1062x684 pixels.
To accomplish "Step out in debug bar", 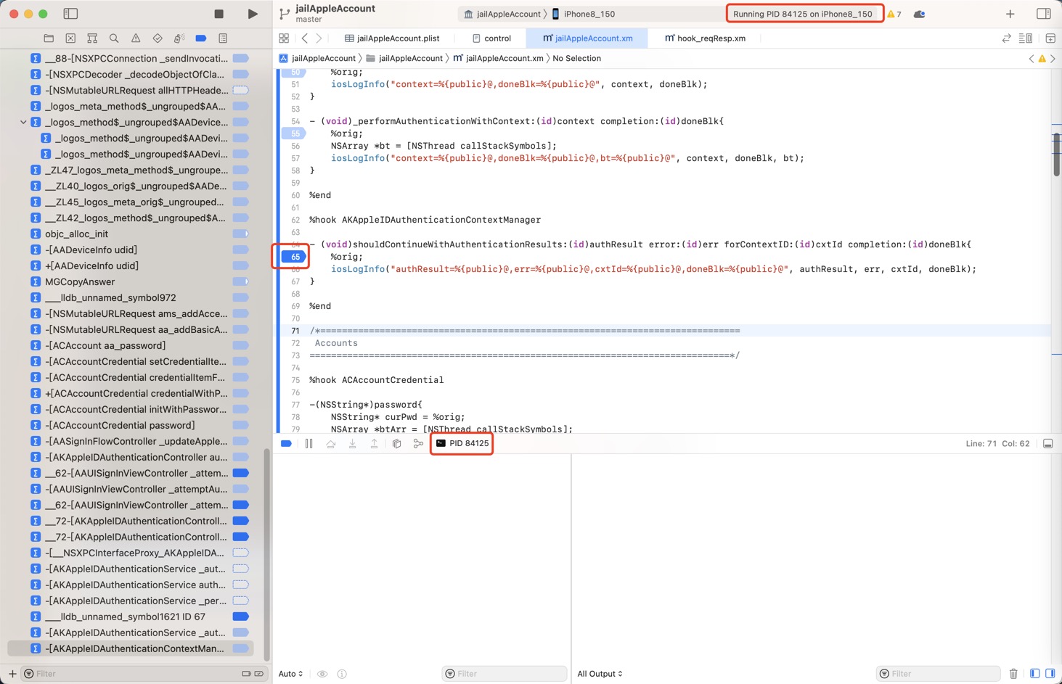I will point(375,443).
